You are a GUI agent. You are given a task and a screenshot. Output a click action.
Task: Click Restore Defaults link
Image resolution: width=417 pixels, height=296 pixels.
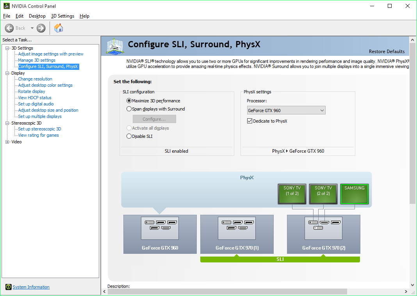click(x=387, y=51)
